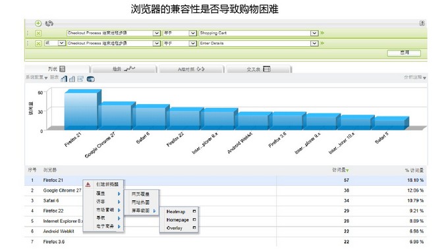Click the refresh arrows icon beside plus
The width and height of the screenshot is (448, 251).
49,24
